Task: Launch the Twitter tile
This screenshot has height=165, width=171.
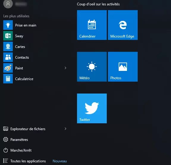Action: click(x=92, y=108)
